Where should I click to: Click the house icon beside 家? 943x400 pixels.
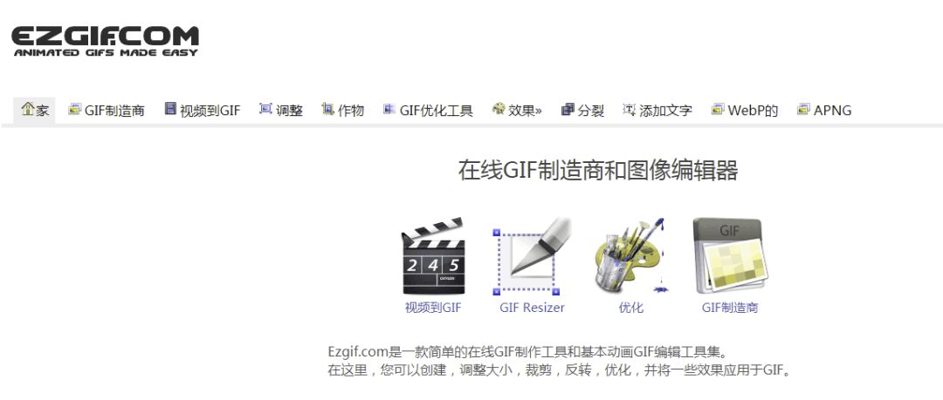pos(28,109)
